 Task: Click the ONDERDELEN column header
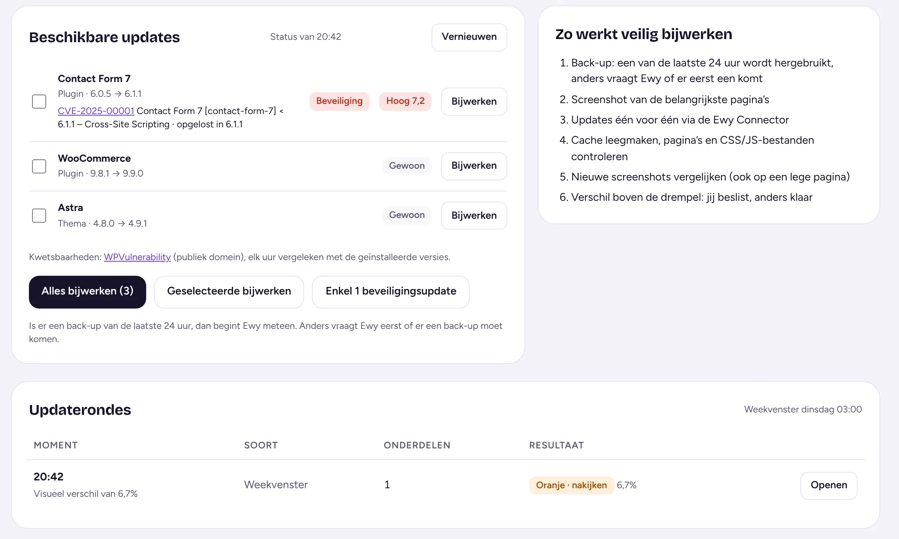tap(417, 445)
